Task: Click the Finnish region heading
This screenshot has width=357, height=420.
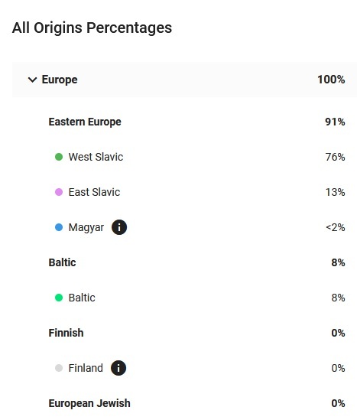Action: point(66,333)
